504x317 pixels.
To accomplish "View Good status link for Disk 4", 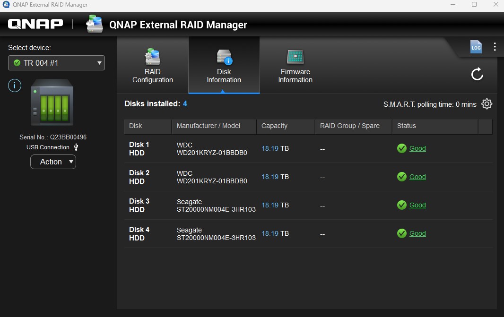I will [417, 233].
